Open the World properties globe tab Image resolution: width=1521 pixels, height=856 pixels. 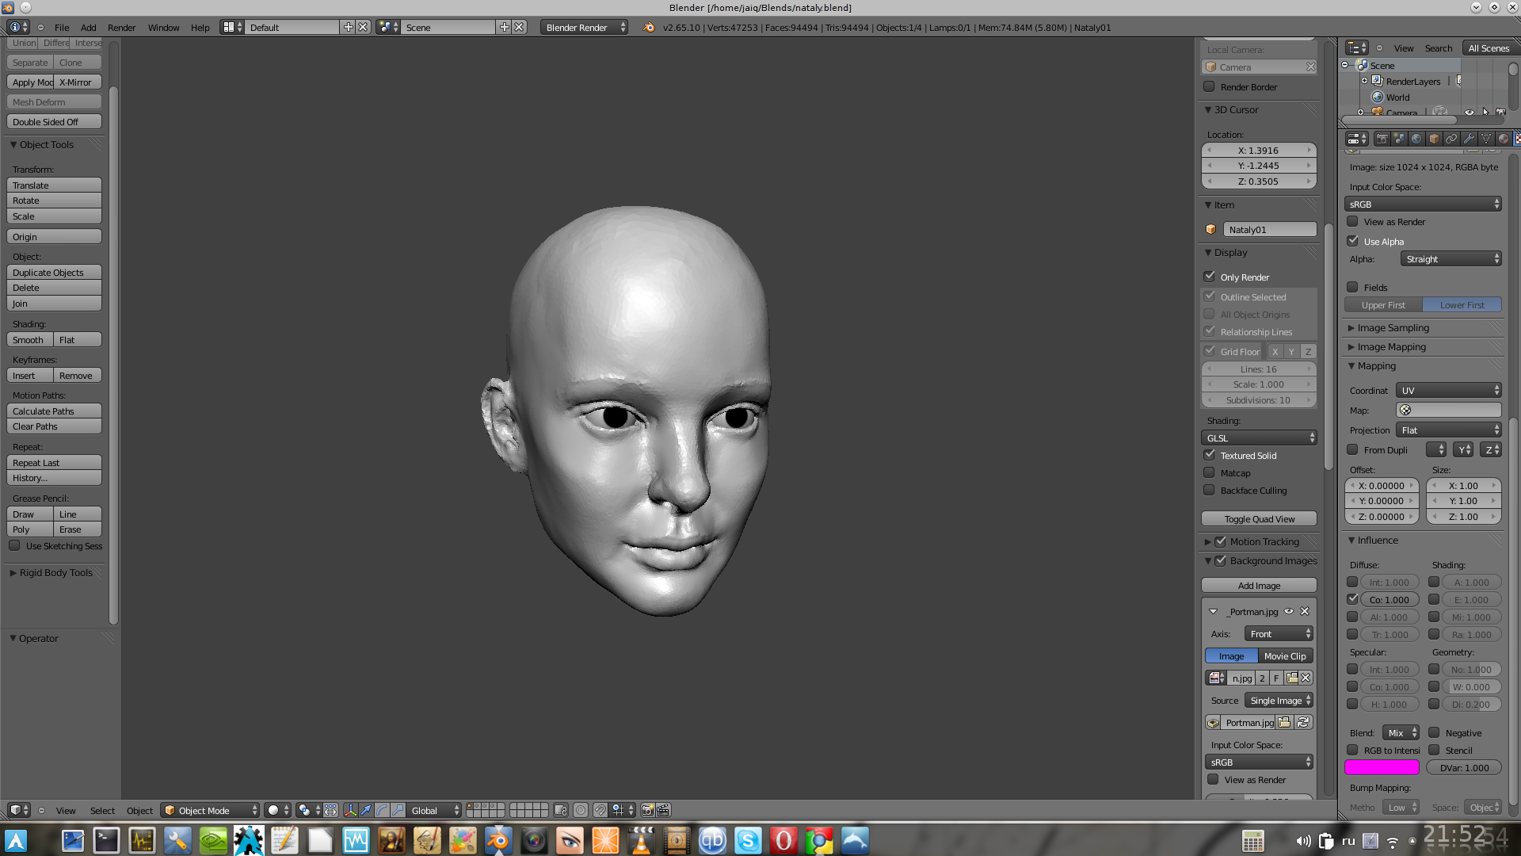click(x=1416, y=139)
